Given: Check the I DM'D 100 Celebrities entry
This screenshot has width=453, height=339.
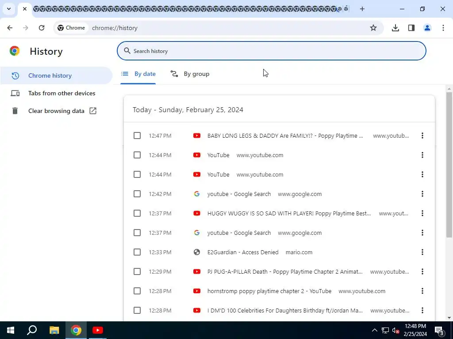Looking at the screenshot, I should [137, 310].
